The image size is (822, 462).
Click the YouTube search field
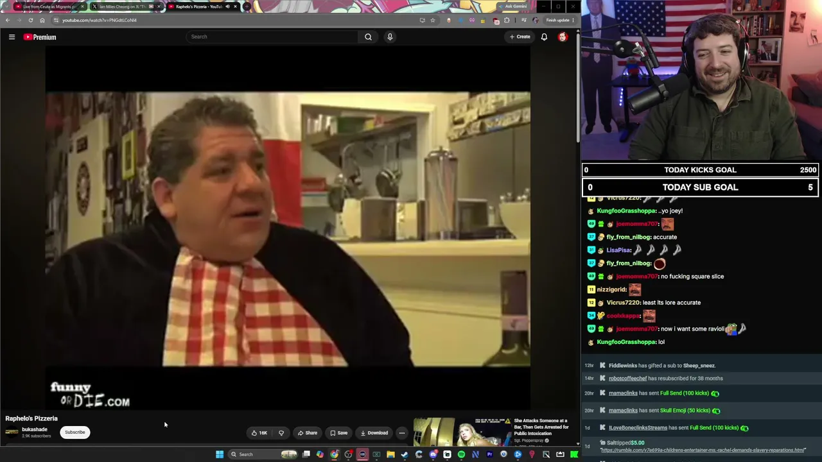tap(272, 37)
